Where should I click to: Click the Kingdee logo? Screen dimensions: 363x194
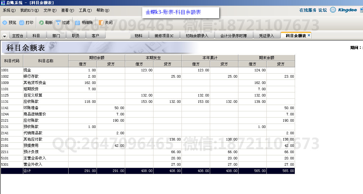[x=348, y=10]
